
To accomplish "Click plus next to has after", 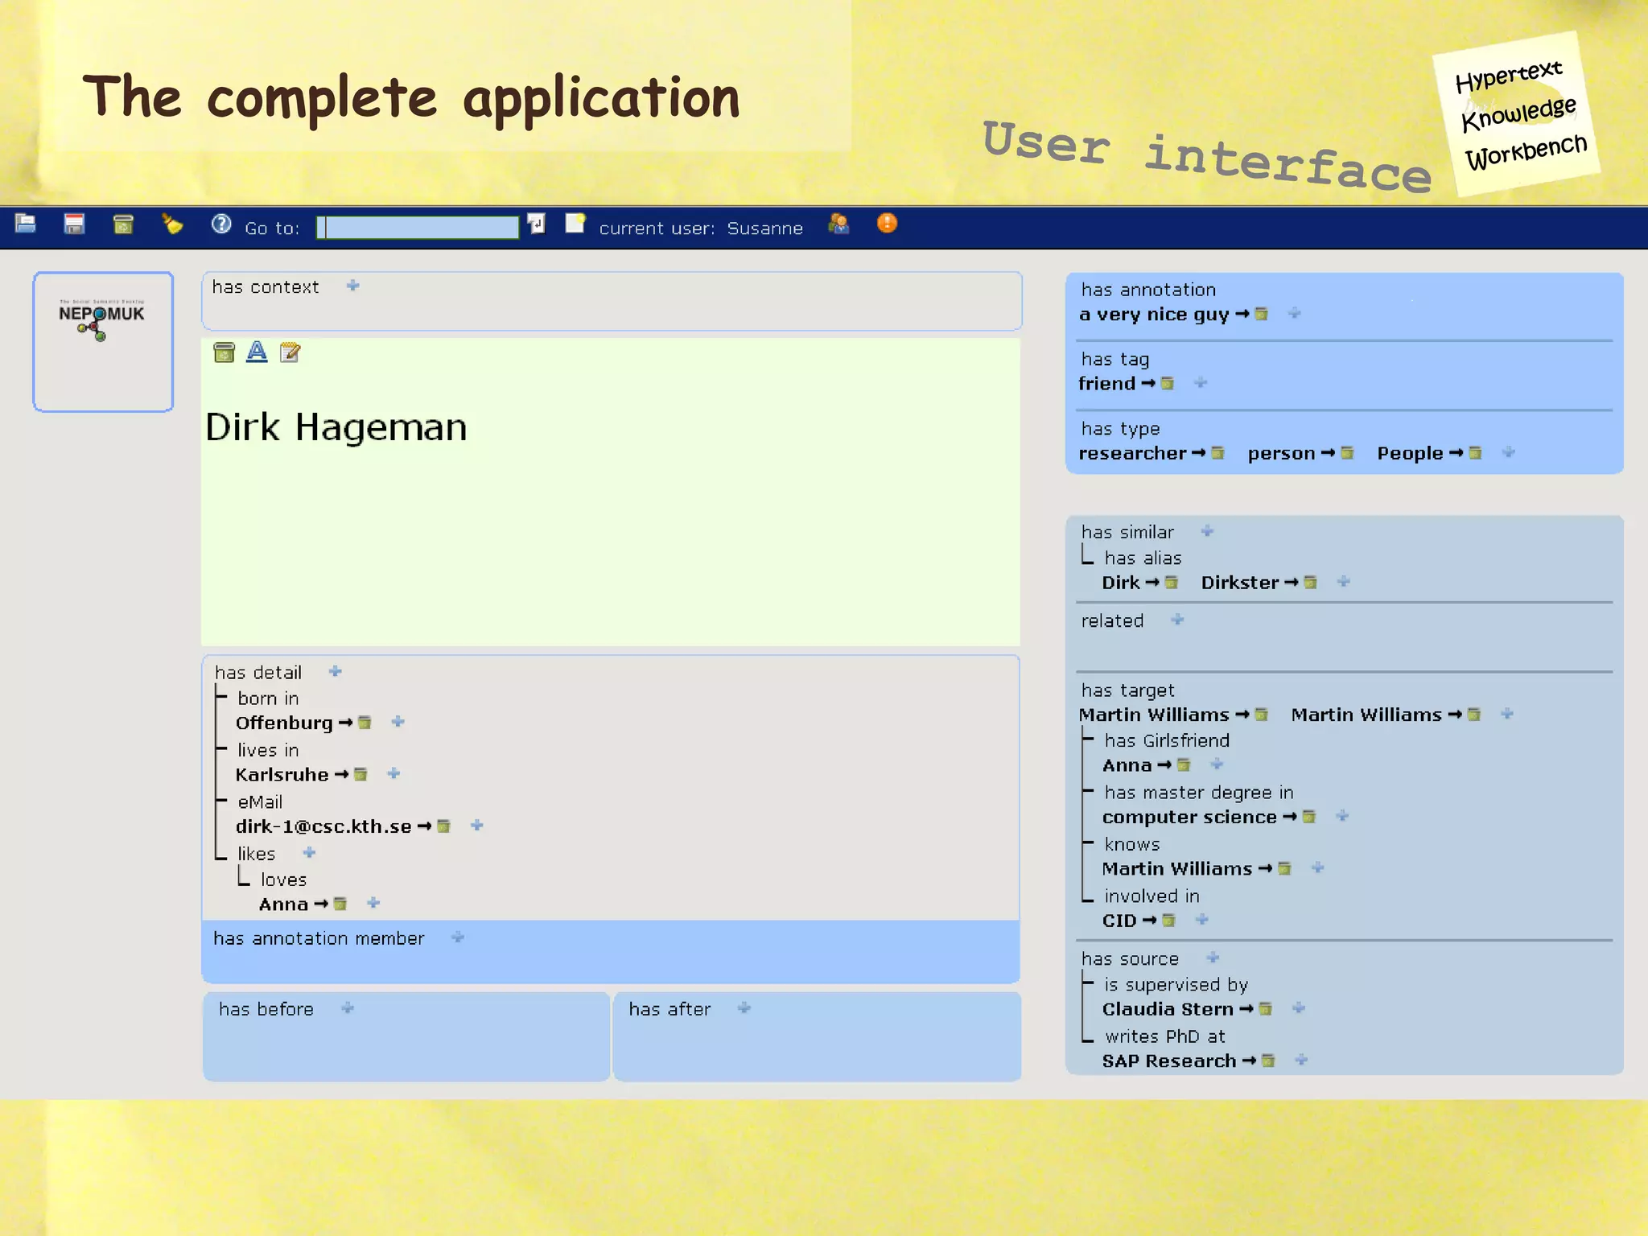I will [744, 1008].
